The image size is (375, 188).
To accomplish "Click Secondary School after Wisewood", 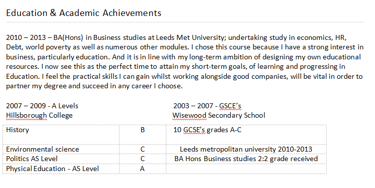I will tap(237, 115).
